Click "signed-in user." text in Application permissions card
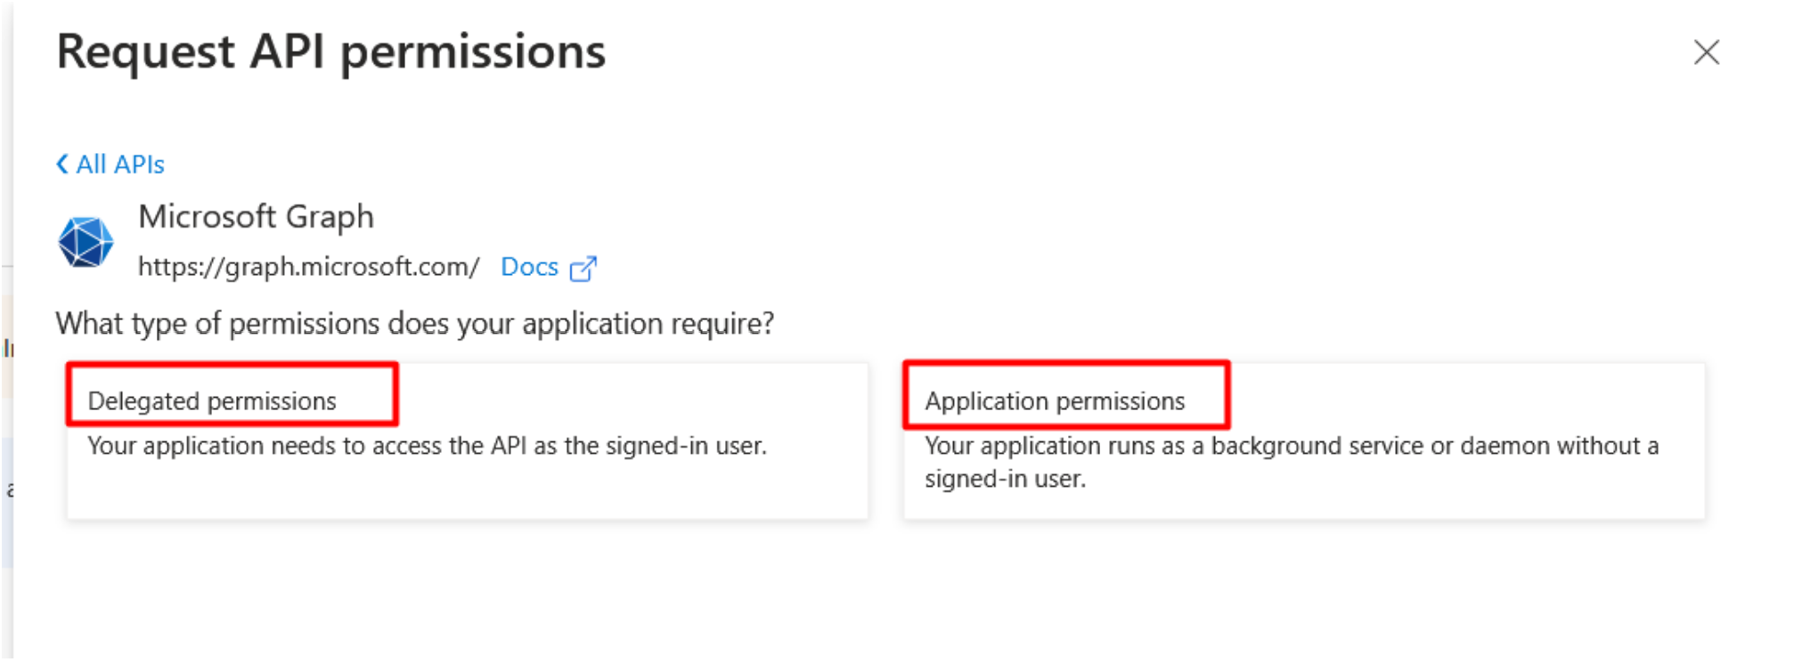The width and height of the screenshot is (1794, 662). coord(1005,480)
